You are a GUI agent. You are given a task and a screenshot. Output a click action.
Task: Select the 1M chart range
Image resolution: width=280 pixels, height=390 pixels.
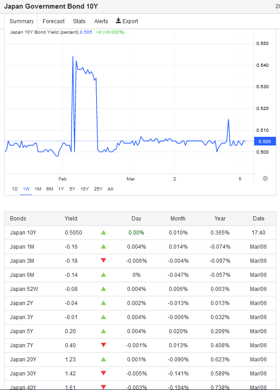(x=38, y=189)
